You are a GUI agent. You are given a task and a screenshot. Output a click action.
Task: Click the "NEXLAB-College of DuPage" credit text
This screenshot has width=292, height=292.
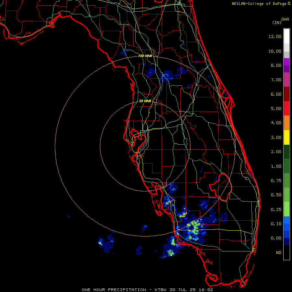pyautogui.click(x=260, y=4)
